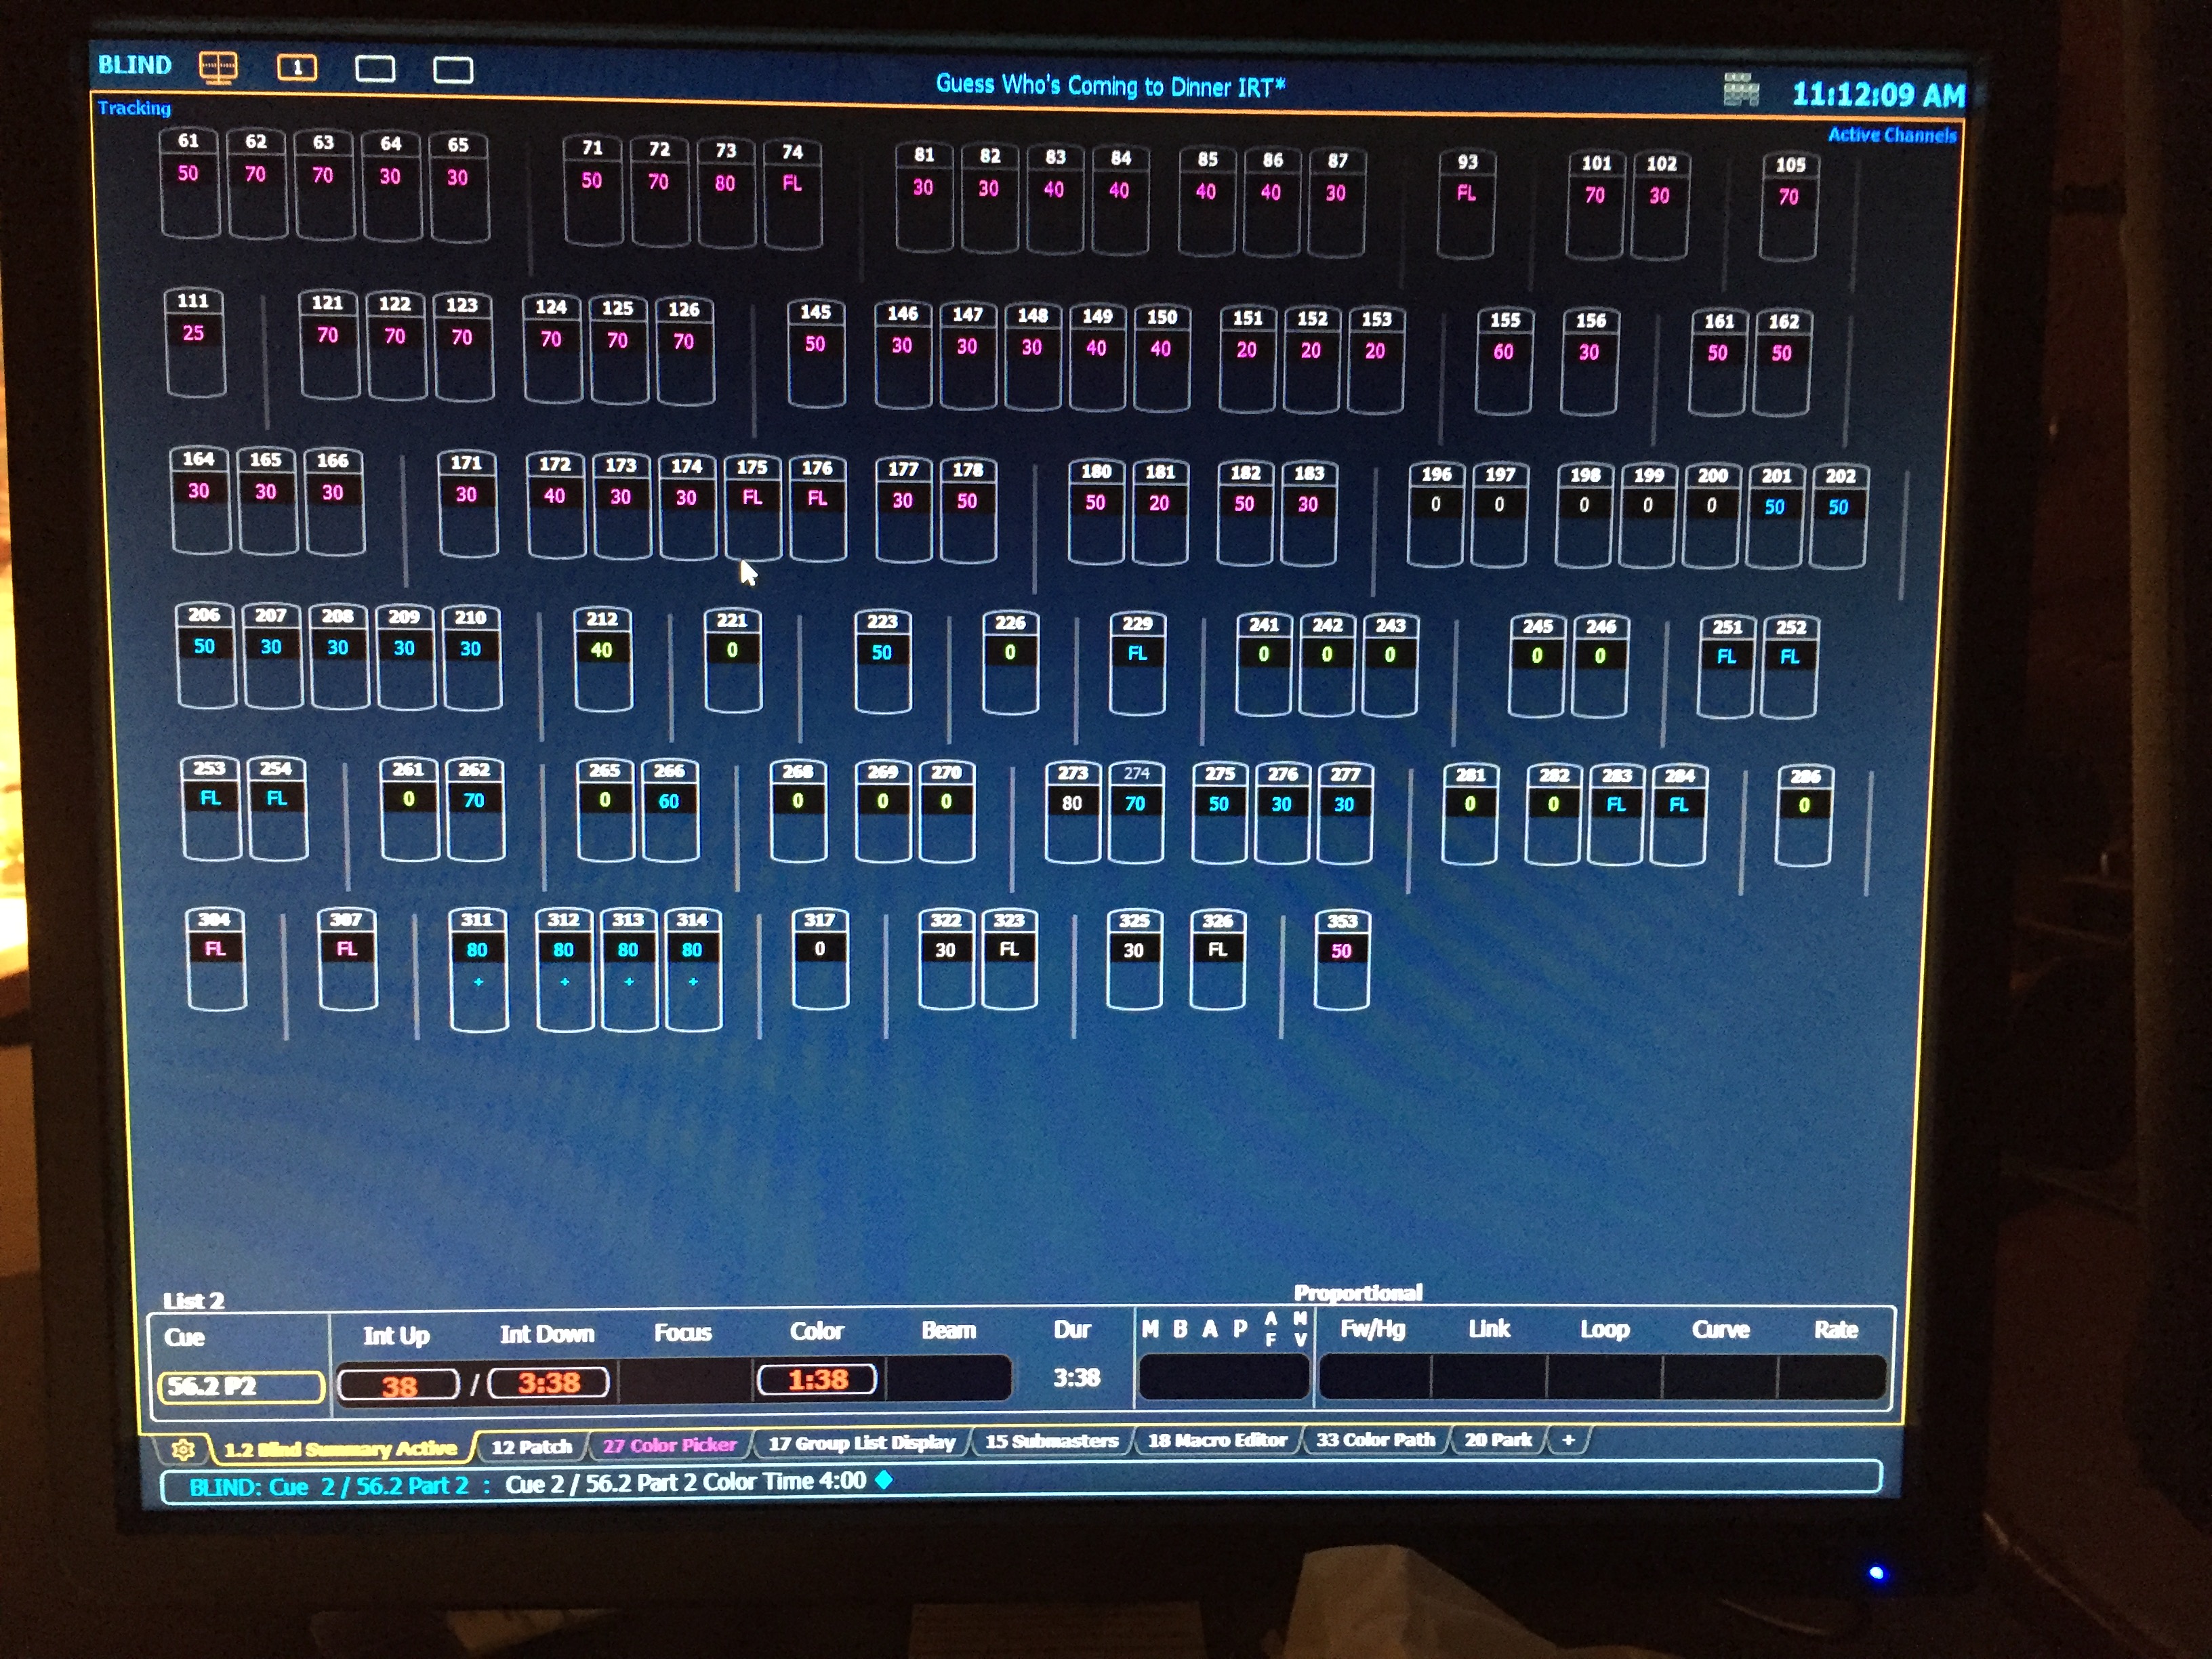
Task: Select channel 317 tile
Action: tap(820, 958)
